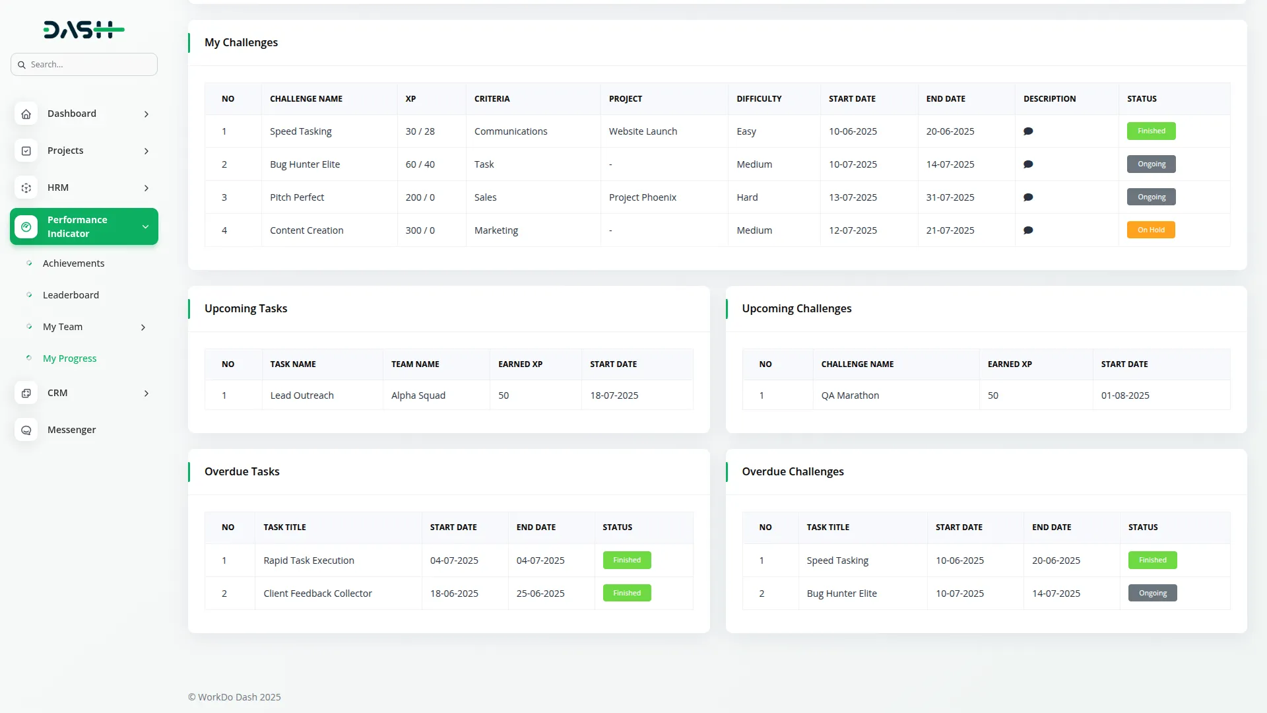View description comment icon for Content Creation
1267x713 pixels.
pyautogui.click(x=1028, y=230)
